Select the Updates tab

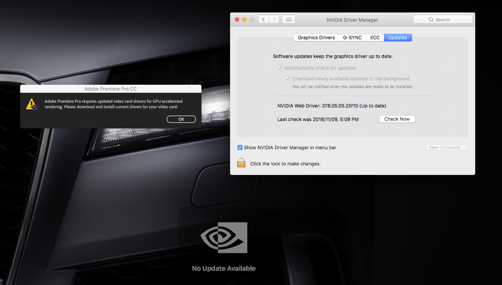(398, 37)
